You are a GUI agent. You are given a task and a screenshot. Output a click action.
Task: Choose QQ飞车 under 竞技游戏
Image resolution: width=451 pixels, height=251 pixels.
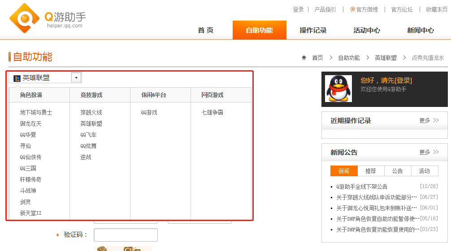click(x=88, y=135)
